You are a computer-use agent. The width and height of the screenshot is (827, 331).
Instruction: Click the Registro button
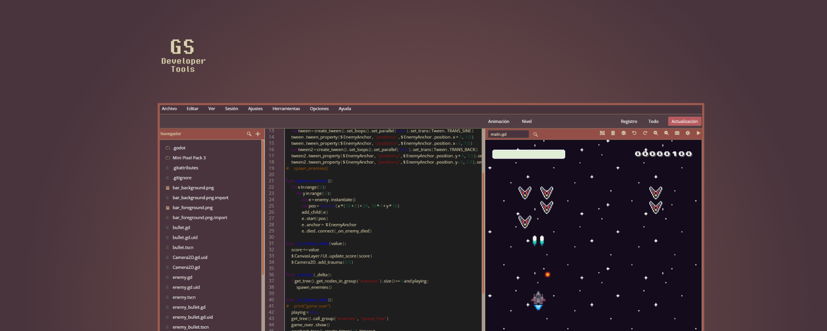click(629, 122)
